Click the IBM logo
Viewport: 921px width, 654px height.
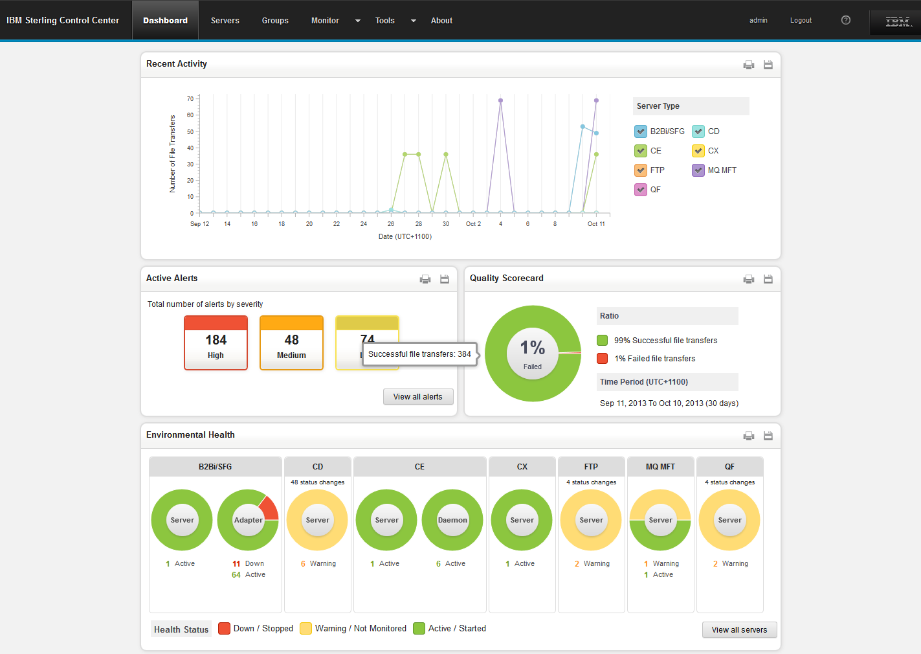click(x=898, y=23)
